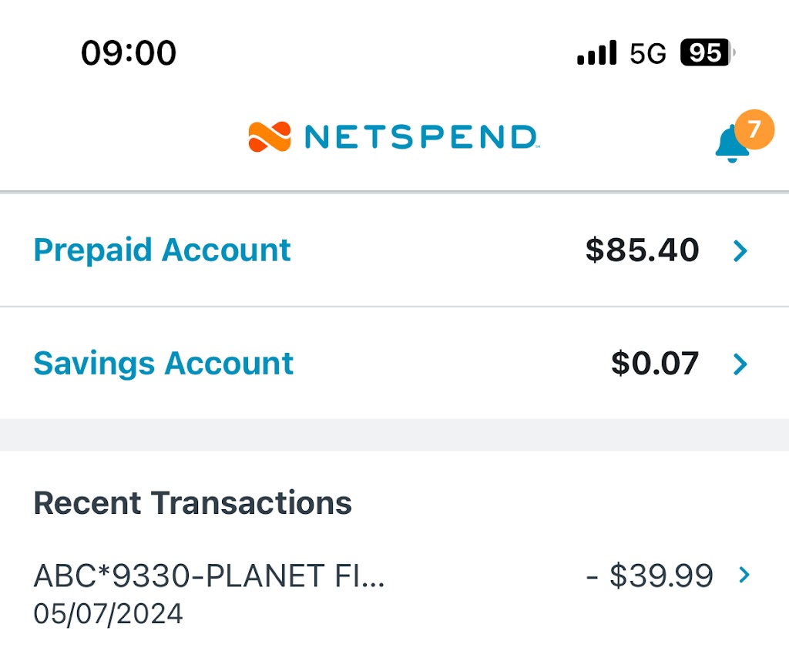Open the PLANET FI transaction chevron
Image resolution: width=789 pixels, height=661 pixels.
(744, 575)
